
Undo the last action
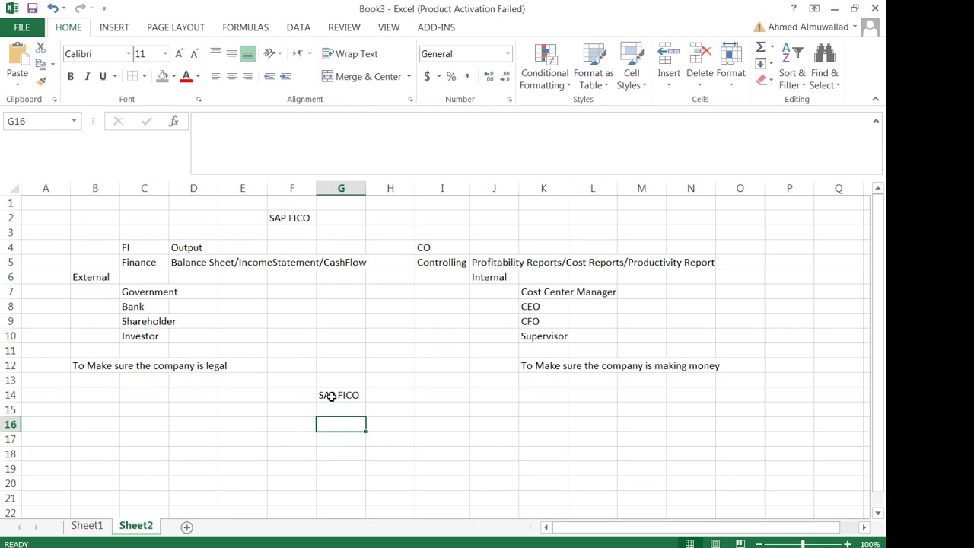pyautogui.click(x=52, y=8)
